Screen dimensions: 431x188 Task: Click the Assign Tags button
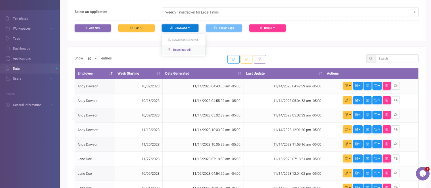[224, 28]
